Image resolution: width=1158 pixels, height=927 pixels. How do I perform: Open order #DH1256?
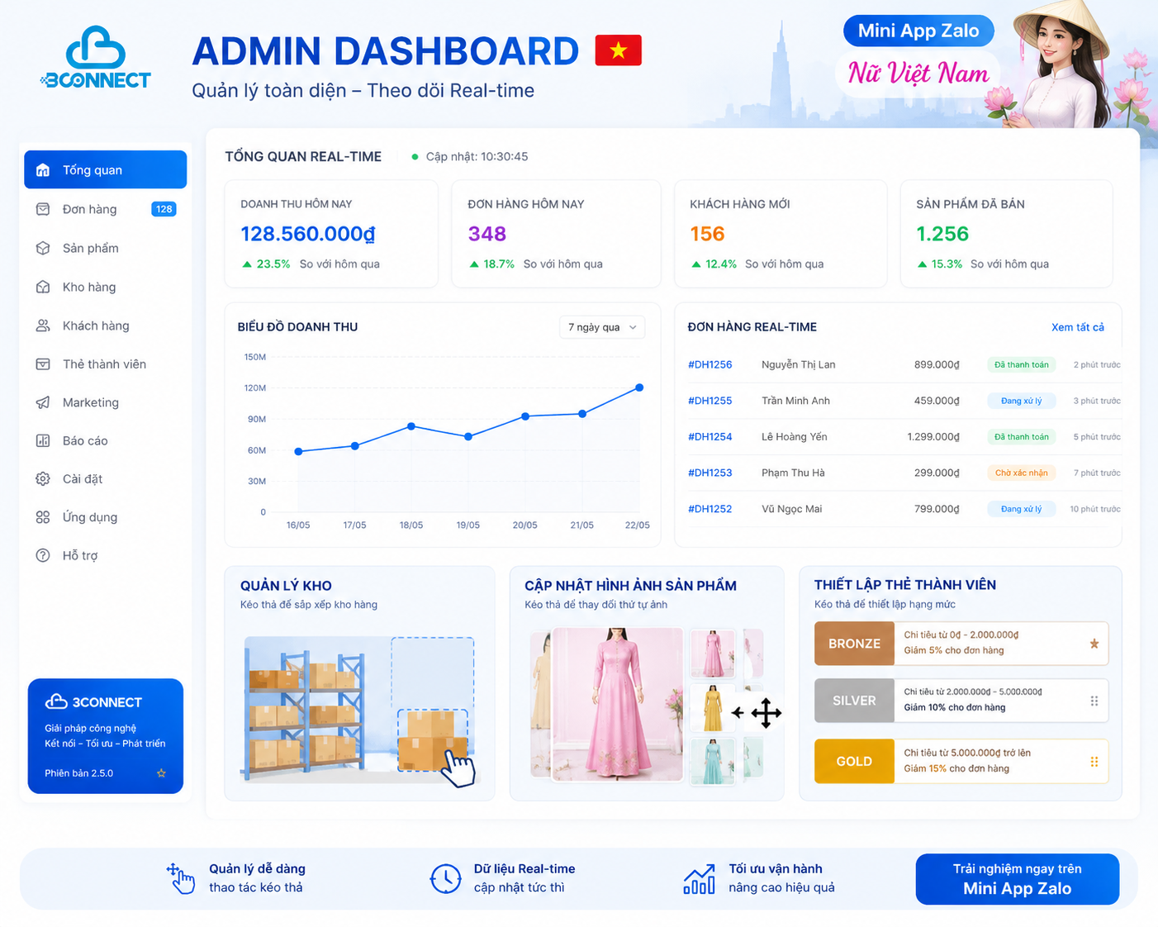(x=710, y=364)
